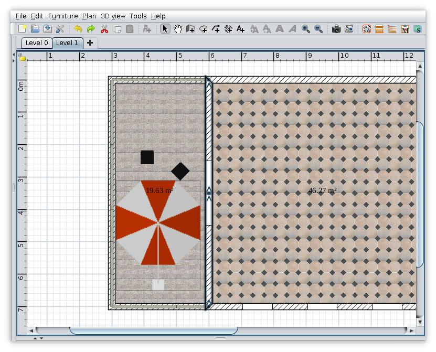Select the small light gray square item
The image size is (436, 352).
[158, 285]
